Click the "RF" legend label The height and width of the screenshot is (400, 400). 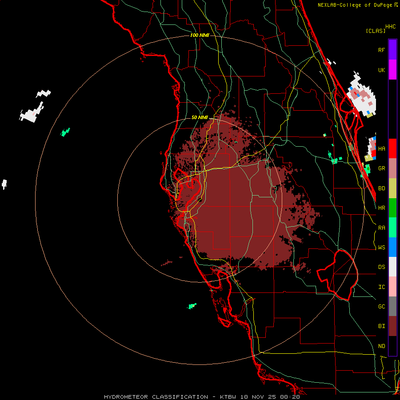pos(381,50)
